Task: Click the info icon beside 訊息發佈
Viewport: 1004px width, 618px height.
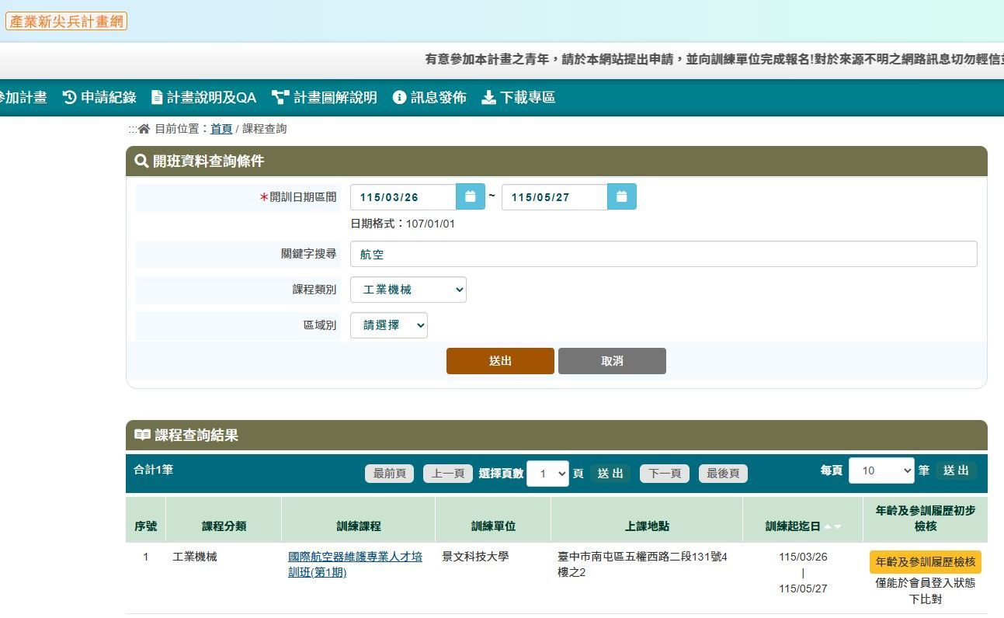Action: pos(400,97)
